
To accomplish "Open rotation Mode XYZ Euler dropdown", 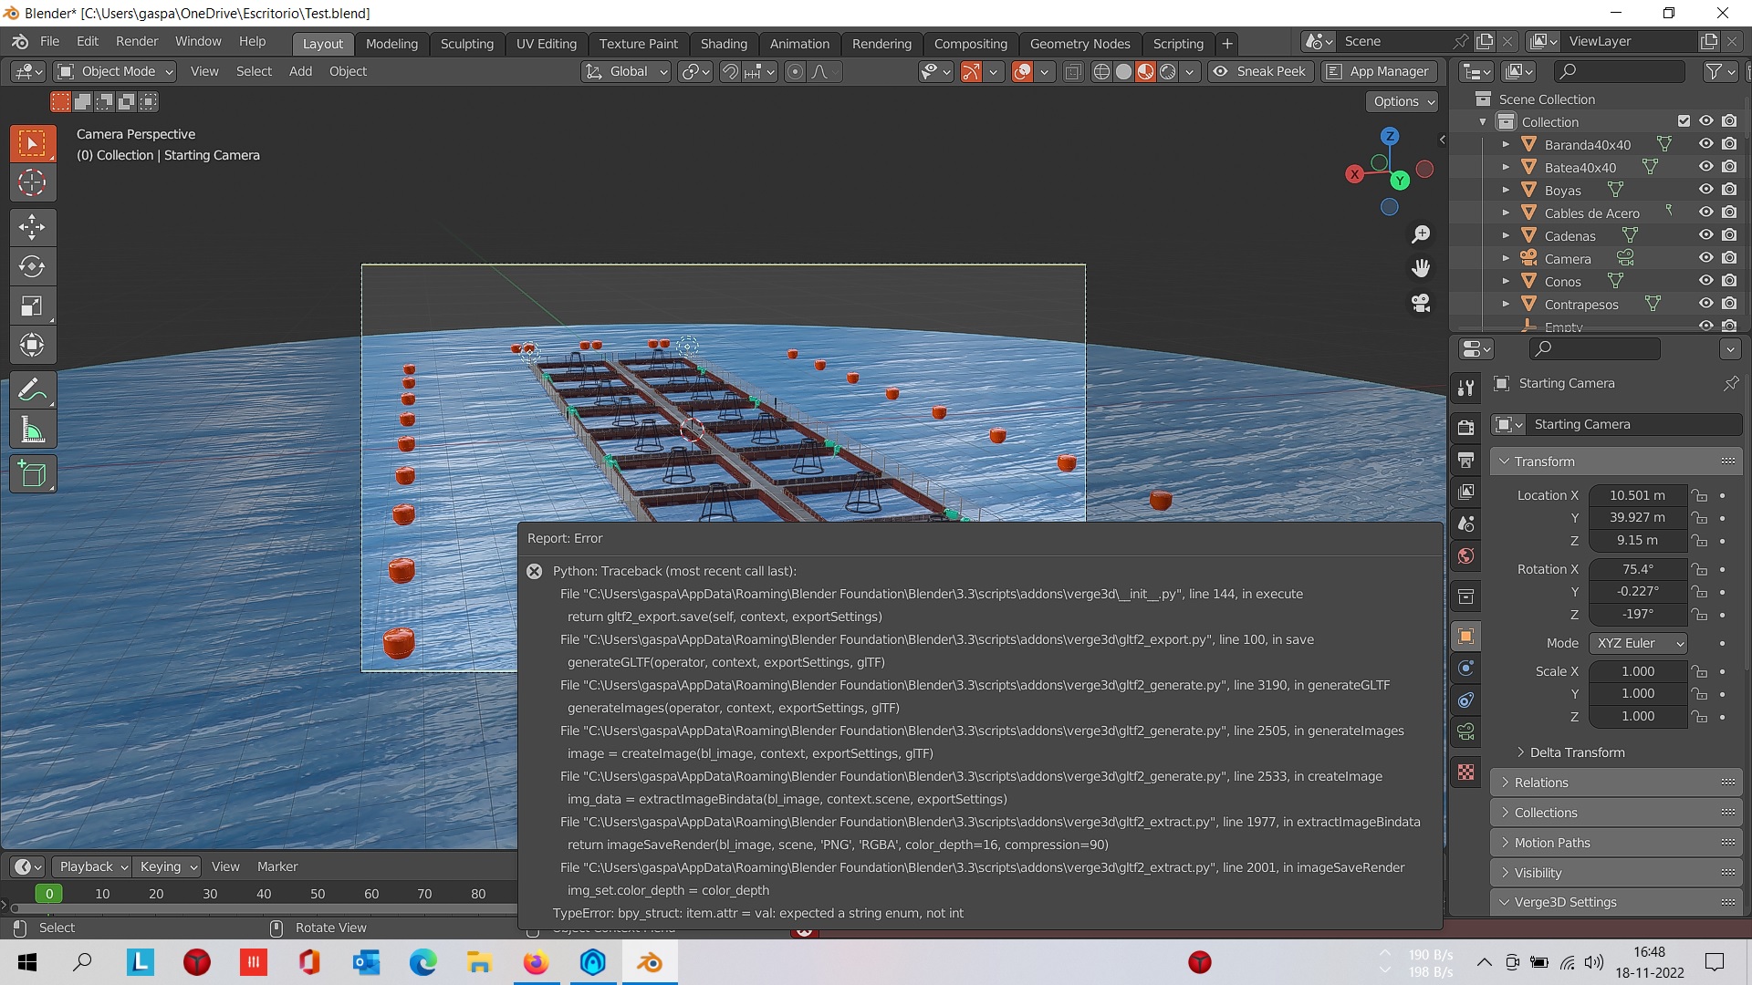I will (1639, 643).
